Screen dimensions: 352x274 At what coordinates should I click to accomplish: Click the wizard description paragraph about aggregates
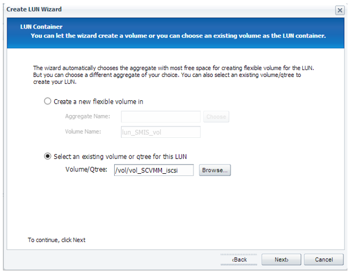174,75
